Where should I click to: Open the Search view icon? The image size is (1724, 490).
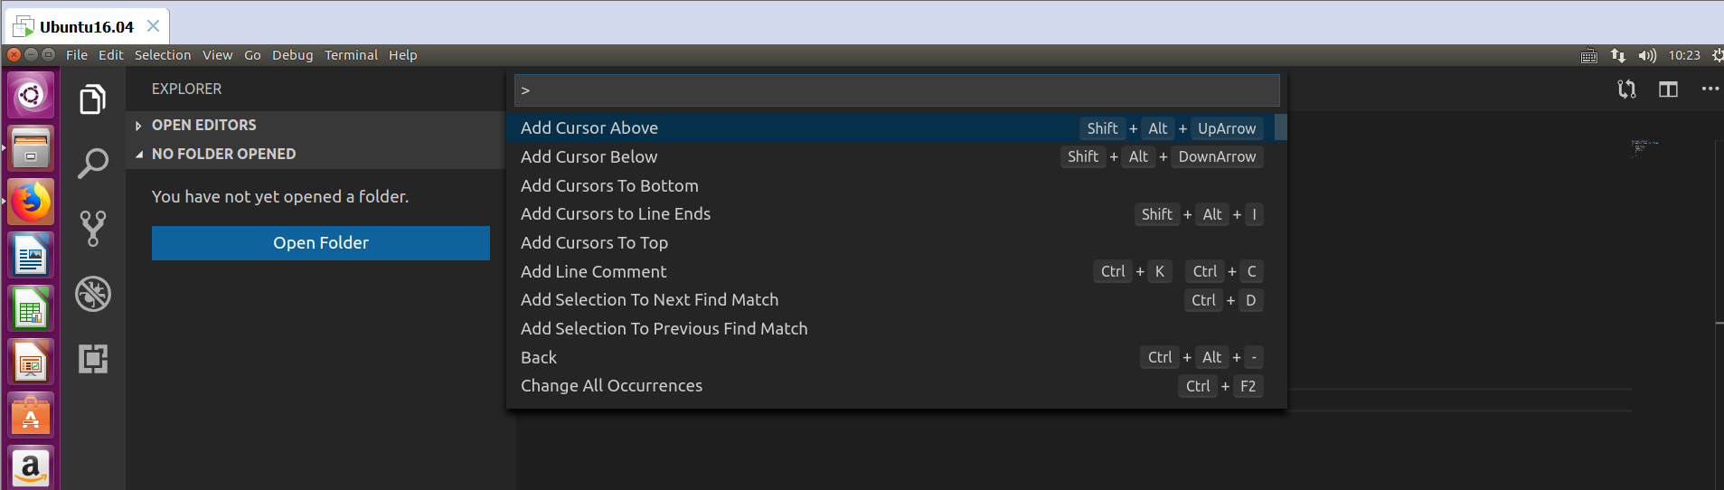(92, 164)
